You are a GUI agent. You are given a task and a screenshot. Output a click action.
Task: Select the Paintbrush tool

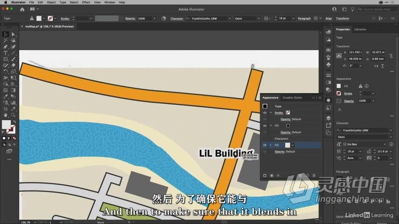[13, 59]
